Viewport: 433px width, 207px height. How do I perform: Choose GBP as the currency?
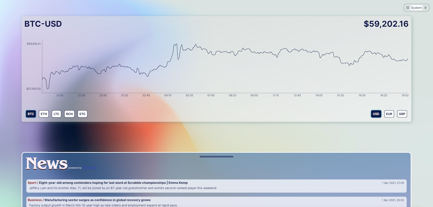click(x=402, y=114)
